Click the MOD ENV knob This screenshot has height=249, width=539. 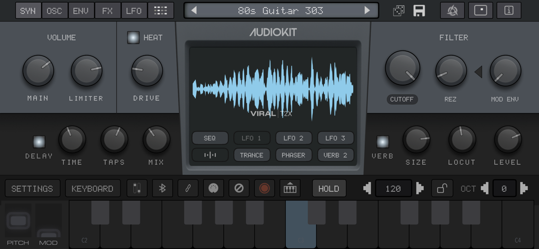pyautogui.click(x=505, y=71)
